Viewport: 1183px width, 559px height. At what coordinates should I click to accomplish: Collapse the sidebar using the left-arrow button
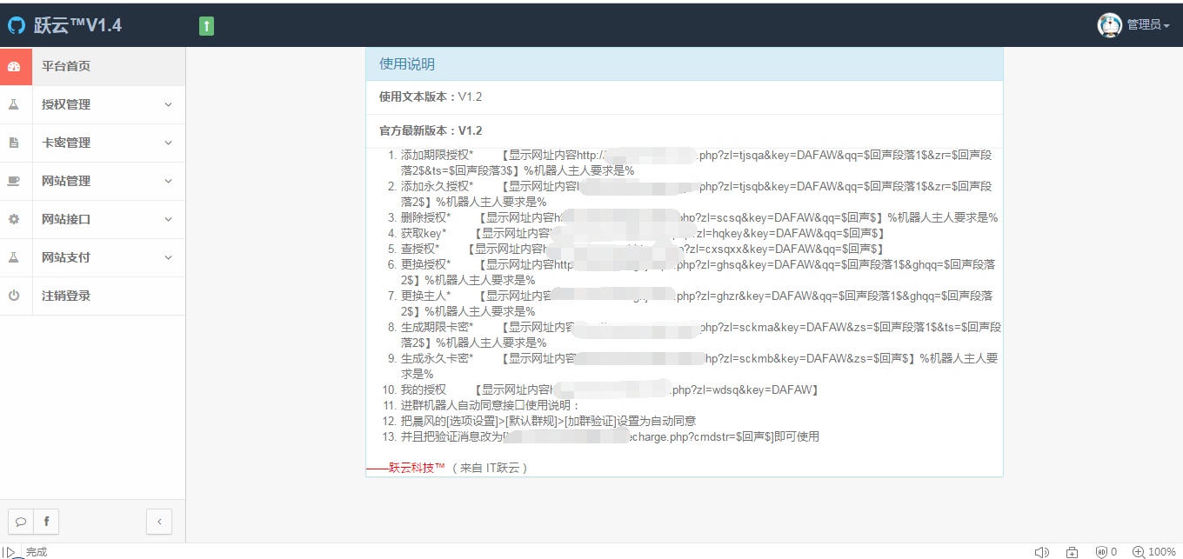click(159, 521)
